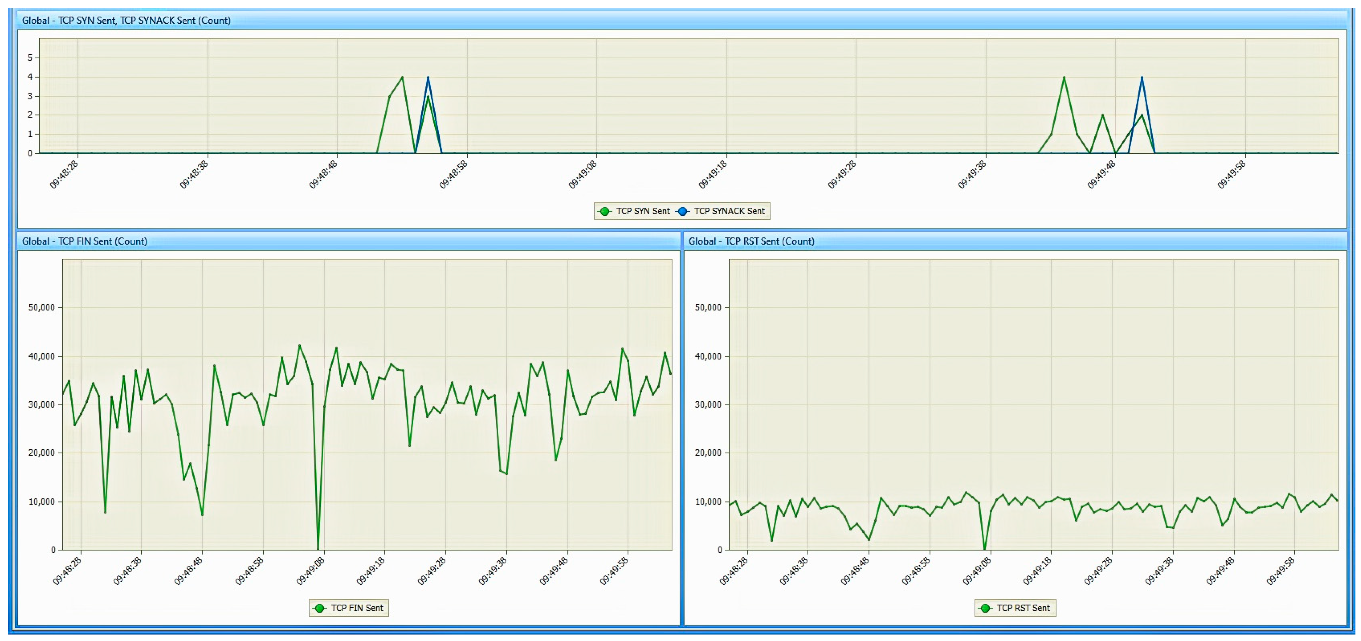
Task: Click the 09:49:38 label on the RST chart axis
Action: [x=1159, y=571]
